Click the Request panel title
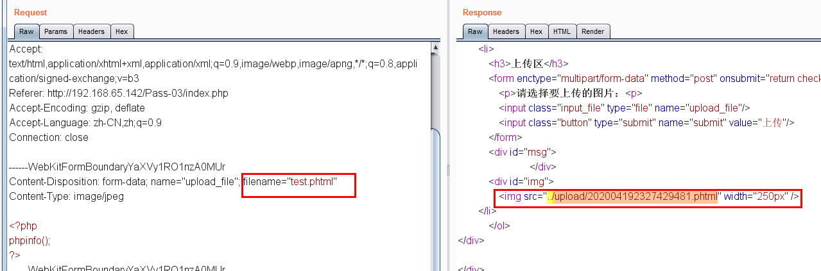821x271 pixels. pos(30,12)
